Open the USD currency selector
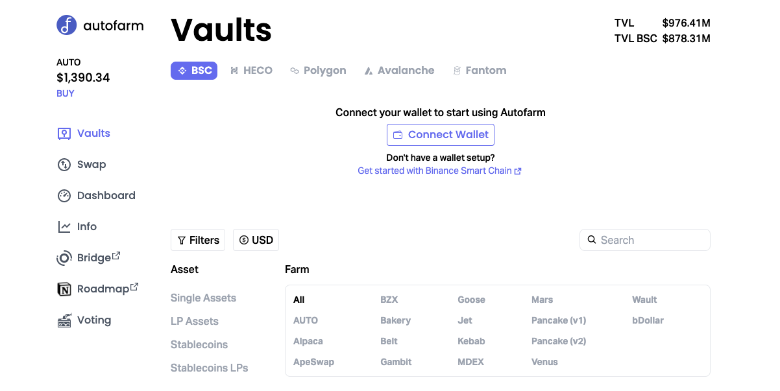780x391 pixels. [256, 240]
